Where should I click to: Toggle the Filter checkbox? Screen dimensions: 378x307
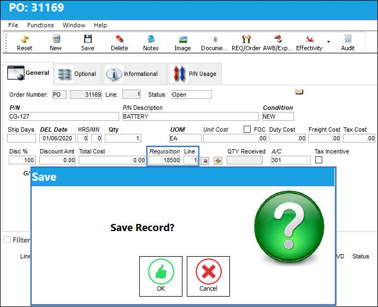[8, 239]
